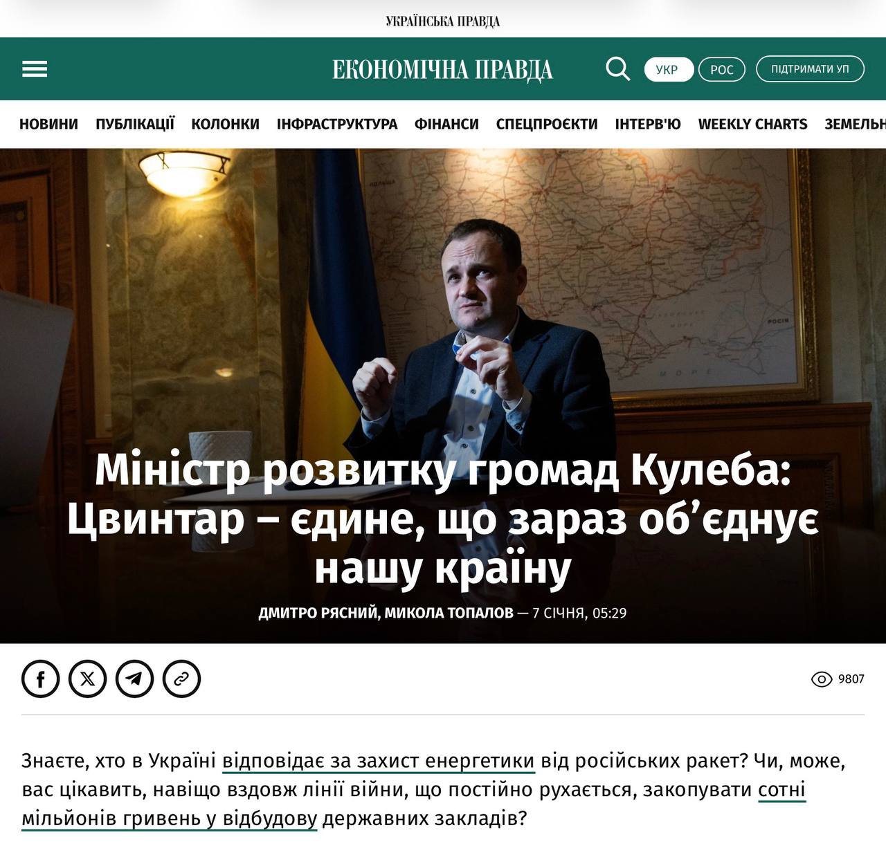Click the Економічна правда logo

[442, 69]
